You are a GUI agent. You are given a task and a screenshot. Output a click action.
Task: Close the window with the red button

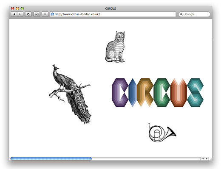[x=12, y=8]
